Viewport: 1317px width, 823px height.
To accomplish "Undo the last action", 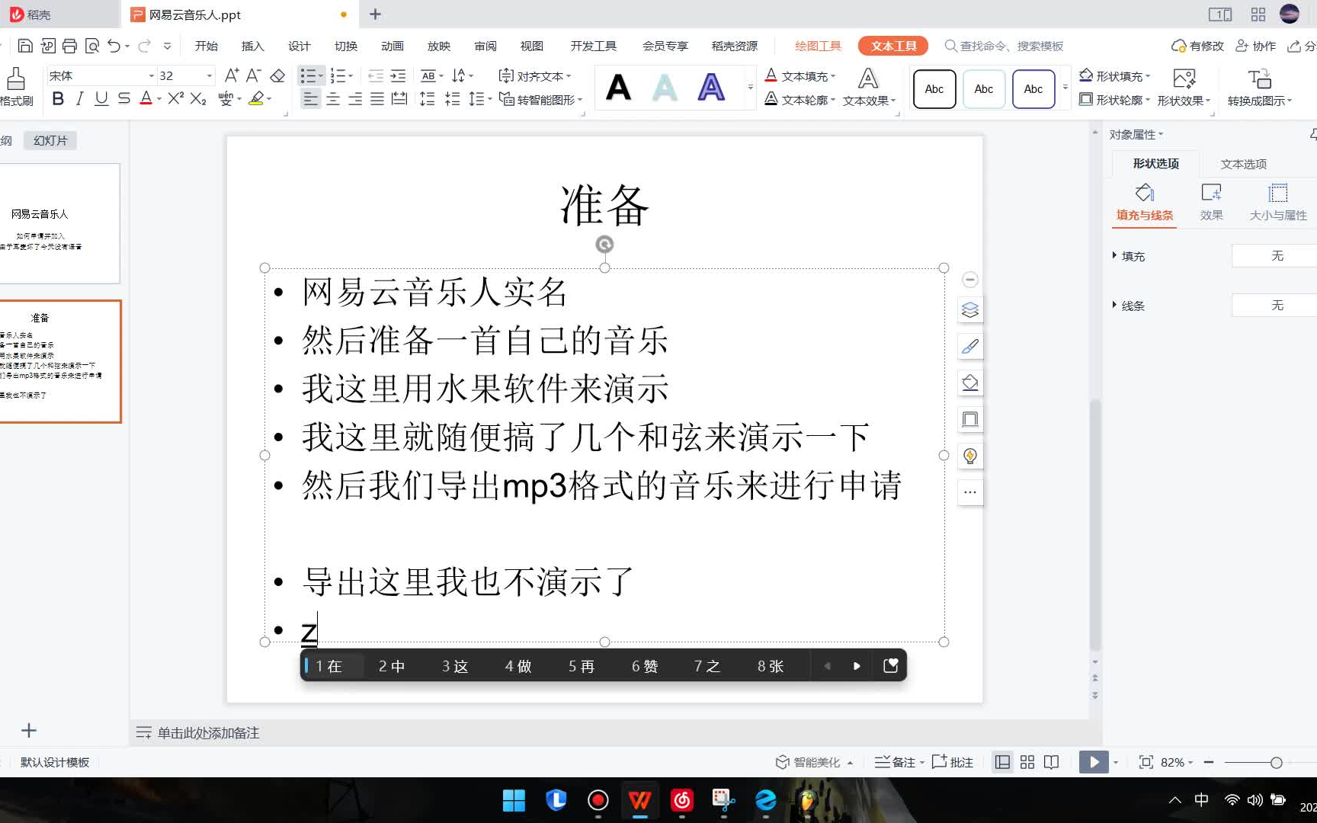I will (x=114, y=46).
